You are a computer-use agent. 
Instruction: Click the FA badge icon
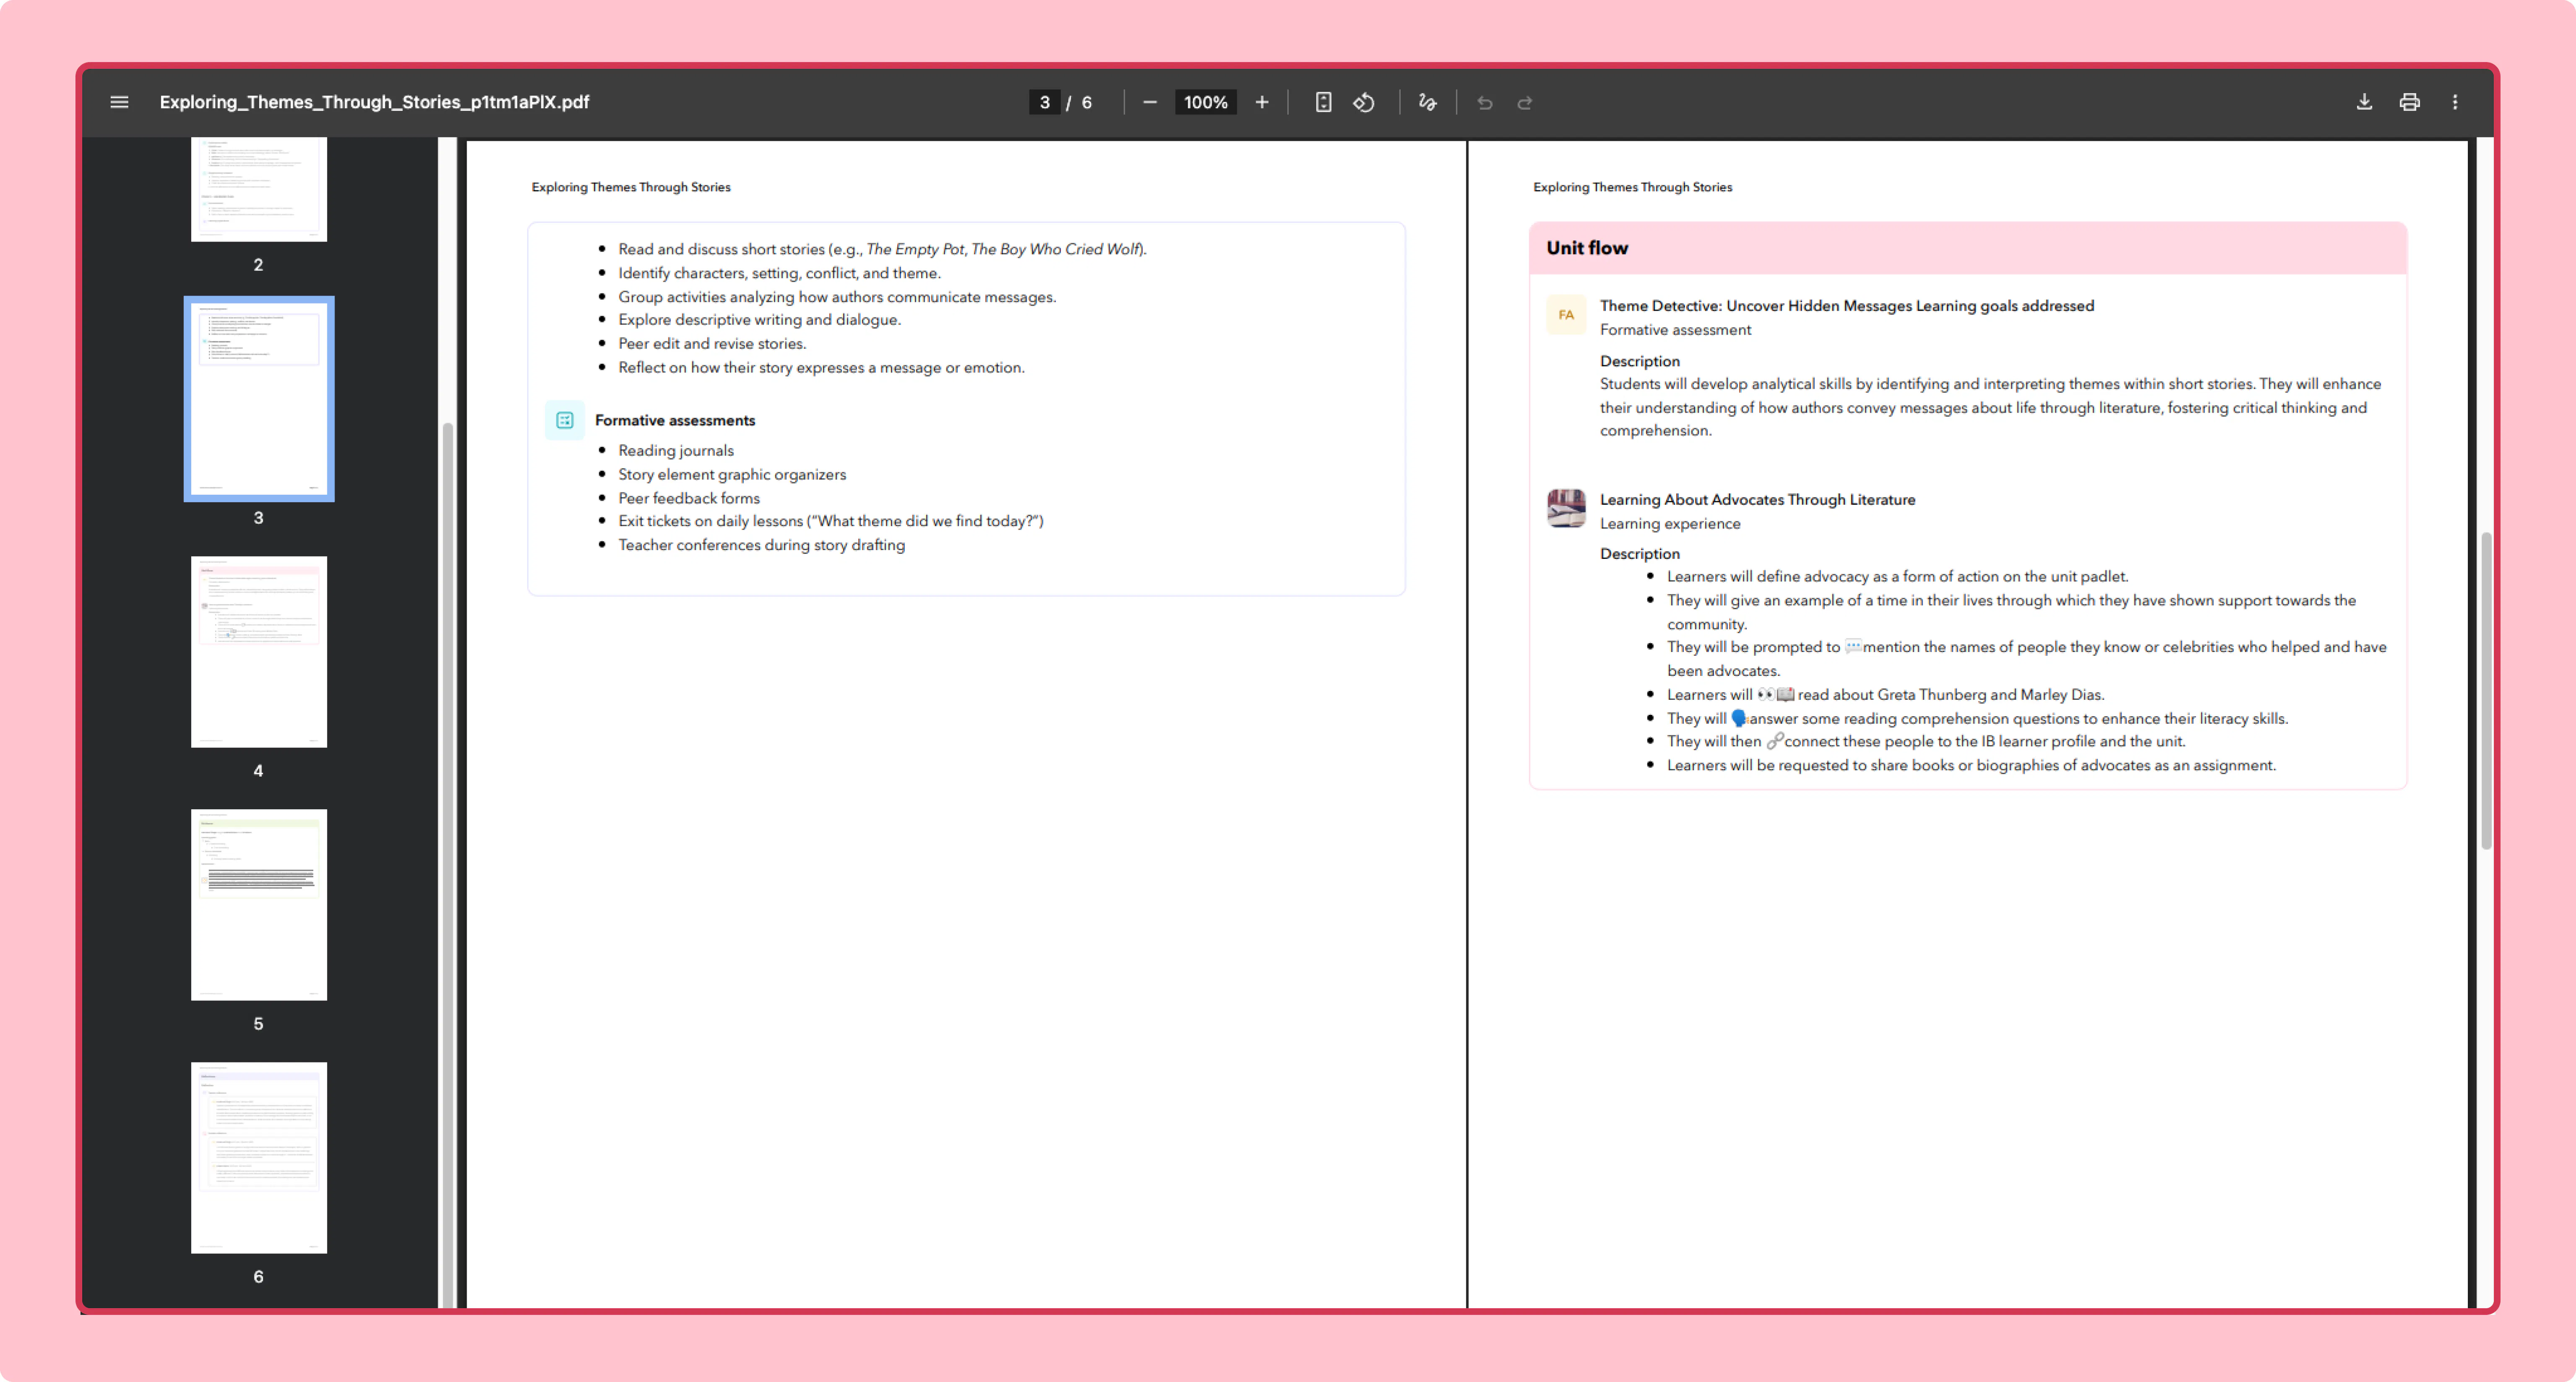1566,315
